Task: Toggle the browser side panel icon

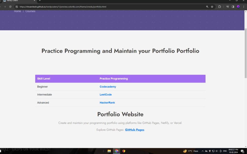Action: (x=233, y=7)
